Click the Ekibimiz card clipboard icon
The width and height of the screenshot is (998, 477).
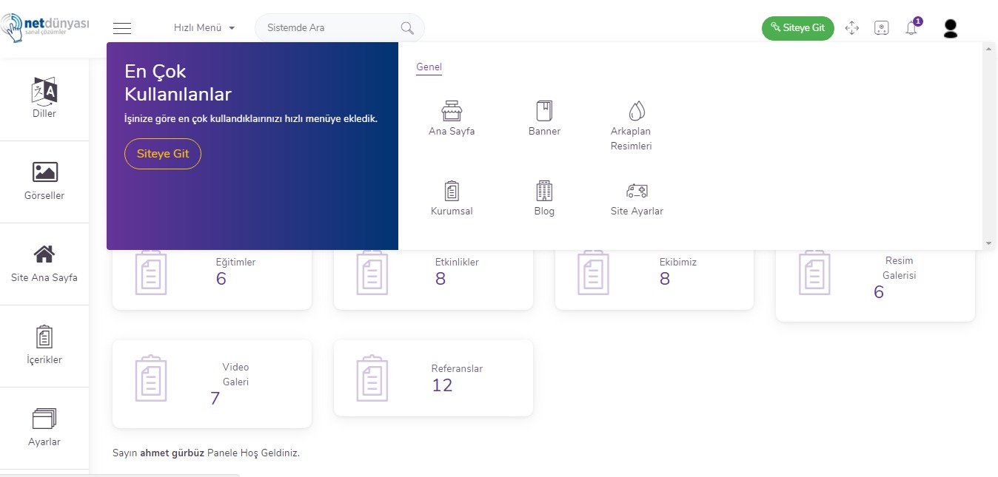tap(593, 272)
